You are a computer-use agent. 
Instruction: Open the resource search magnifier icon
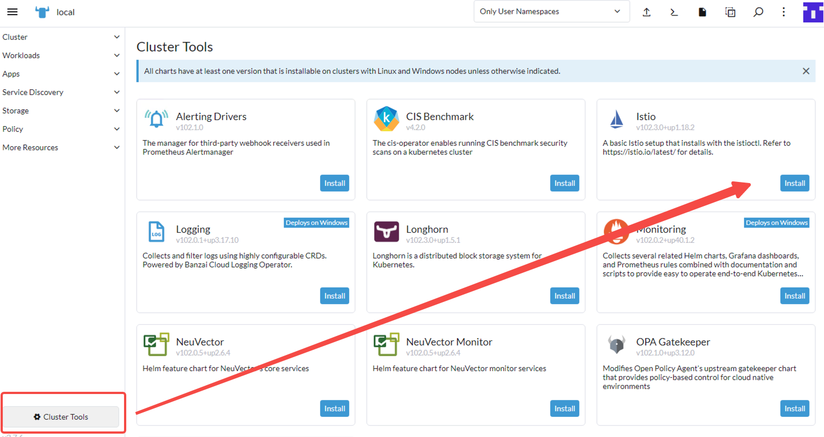[758, 12]
